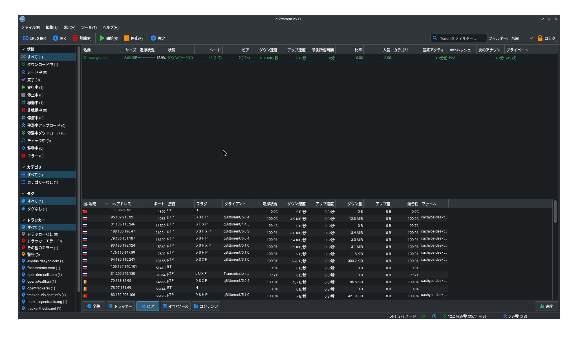Open the 表示(V) menu
Image resolution: width=578 pixels, height=341 pixels.
pos(69,27)
